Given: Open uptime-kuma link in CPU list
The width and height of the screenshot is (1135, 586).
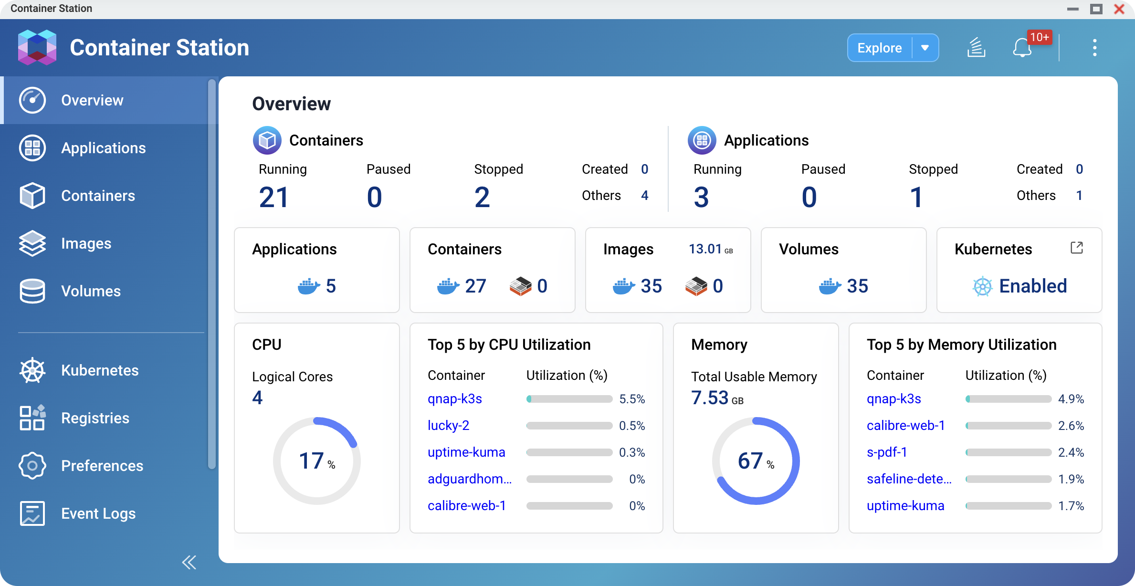Looking at the screenshot, I should coord(466,452).
